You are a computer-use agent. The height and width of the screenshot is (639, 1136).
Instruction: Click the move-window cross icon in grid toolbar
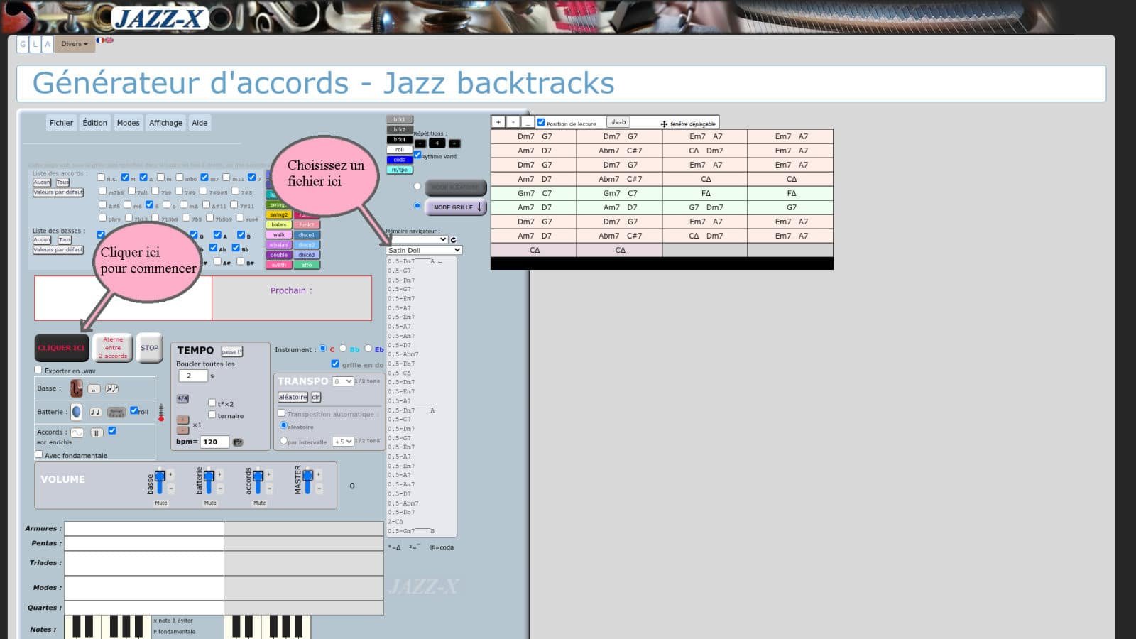(664, 124)
